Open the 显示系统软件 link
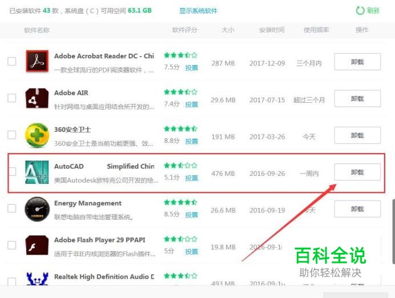This screenshot has height=298, width=395. [198, 11]
